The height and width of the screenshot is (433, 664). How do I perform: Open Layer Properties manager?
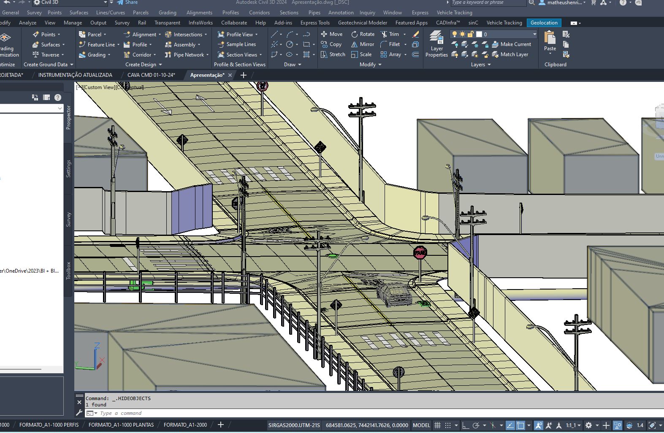436,44
